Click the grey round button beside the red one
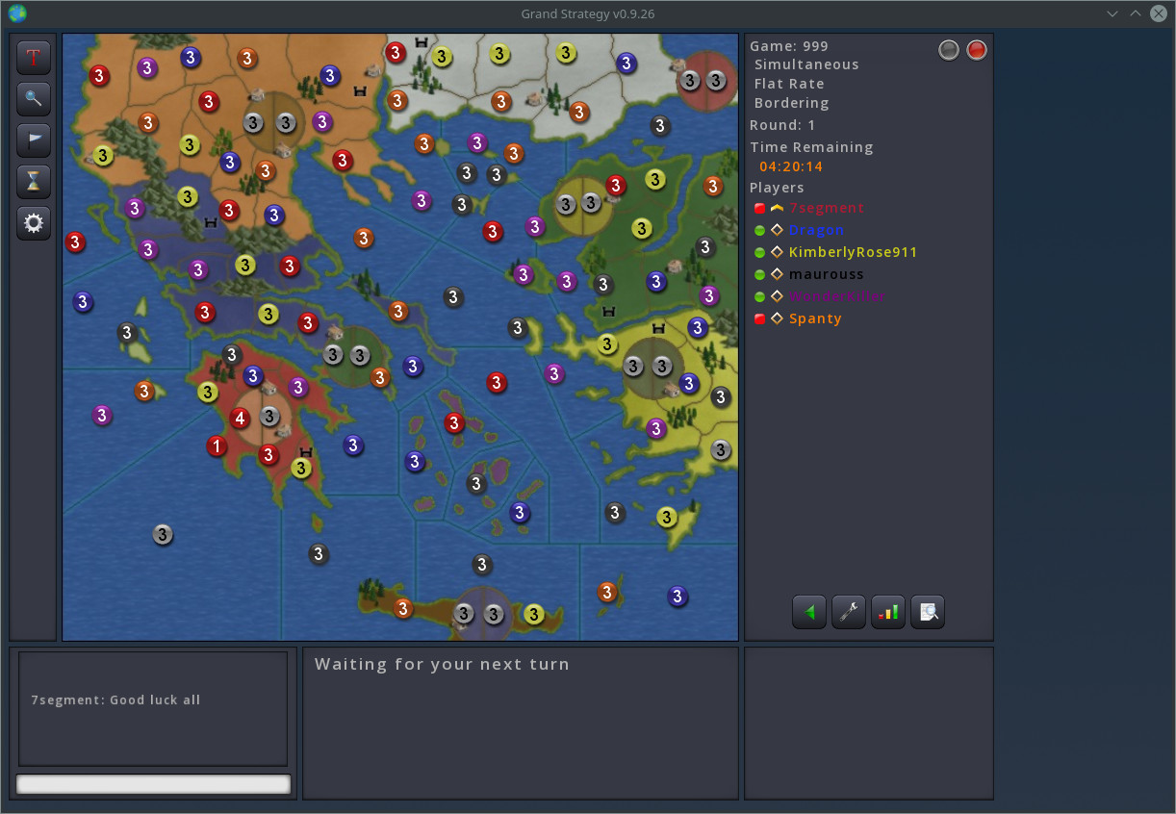 [948, 49]
